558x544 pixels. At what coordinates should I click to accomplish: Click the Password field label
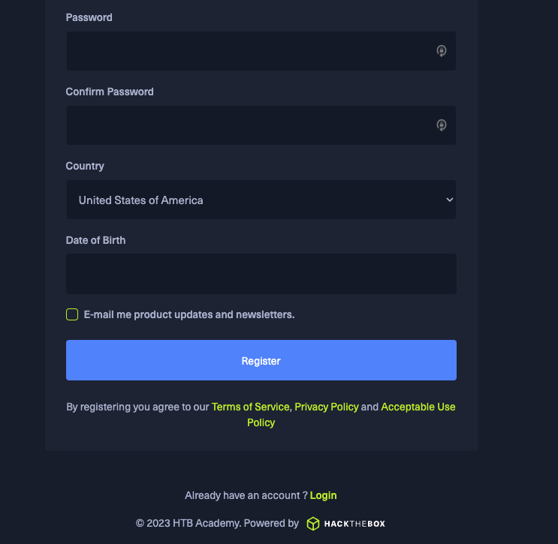[x=89, y=17]
